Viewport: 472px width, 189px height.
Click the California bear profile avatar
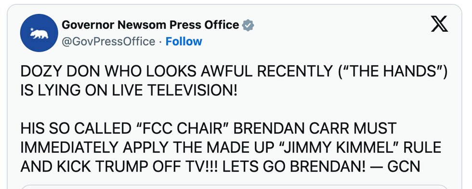click(x=39, y=33)
